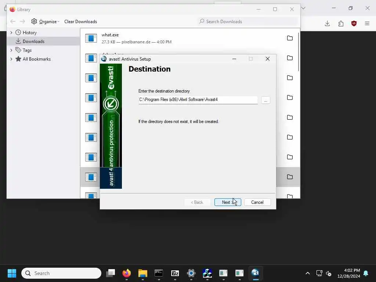Open Firefox Extensions toolbar icon
The width and height of the screenshot is (376, 282).
tap(341, 23)
